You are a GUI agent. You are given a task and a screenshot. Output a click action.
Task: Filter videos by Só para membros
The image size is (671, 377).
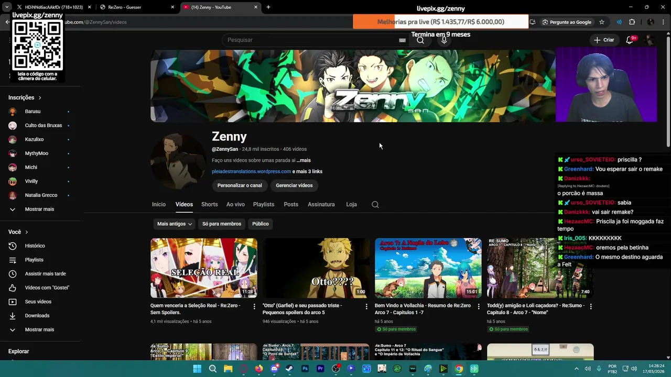[222, 224]
